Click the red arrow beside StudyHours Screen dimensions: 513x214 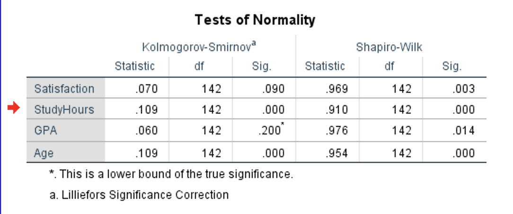(x=14, y=109)
